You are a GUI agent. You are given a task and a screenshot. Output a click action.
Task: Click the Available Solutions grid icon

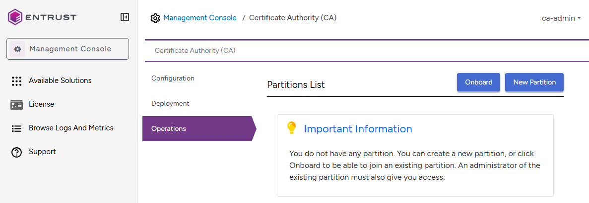(16, 81)
